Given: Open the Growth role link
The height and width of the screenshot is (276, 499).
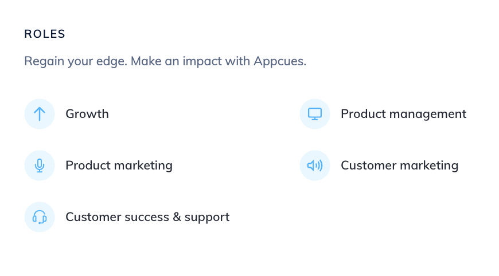Looking at the screenshot, I should (x=87, y=114).
